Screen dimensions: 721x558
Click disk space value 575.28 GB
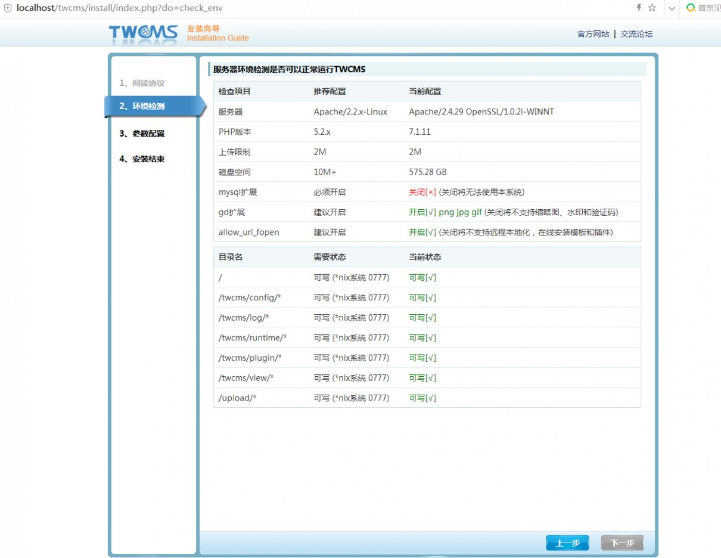428,172
